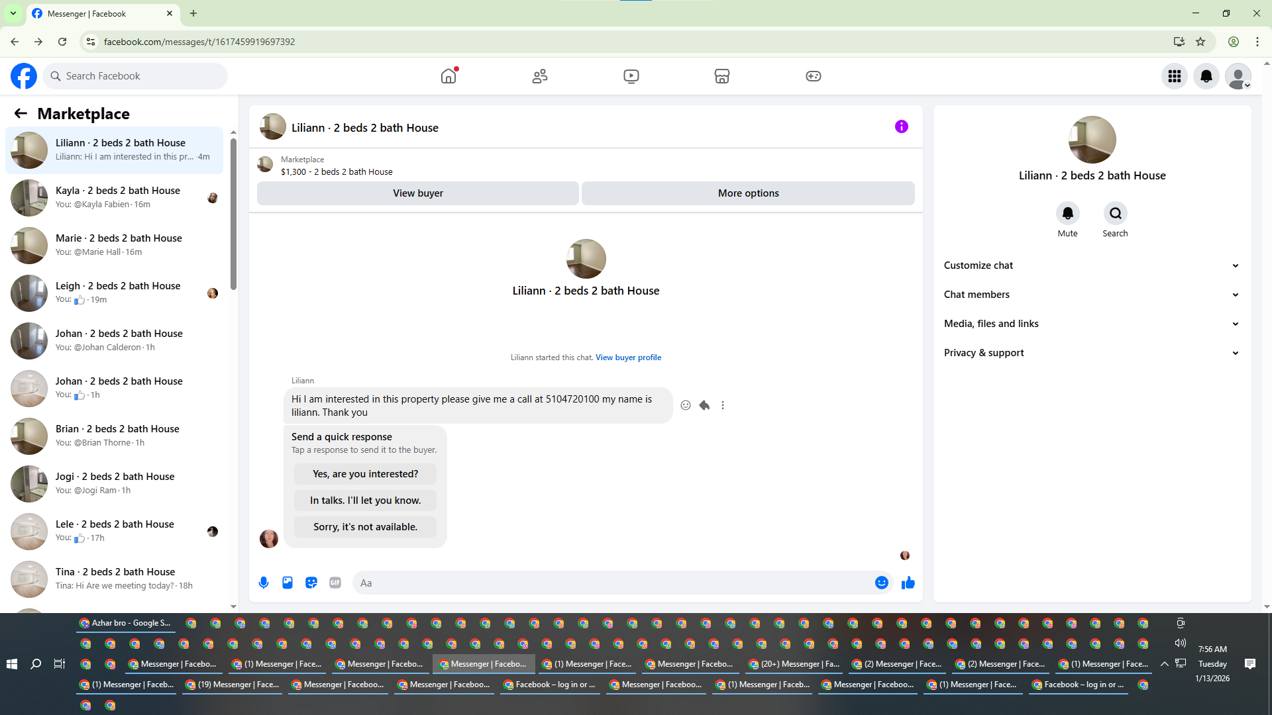React to Liliann's message with emoji icon
The height and width of the screenshot is (715, 1272).
686,405
